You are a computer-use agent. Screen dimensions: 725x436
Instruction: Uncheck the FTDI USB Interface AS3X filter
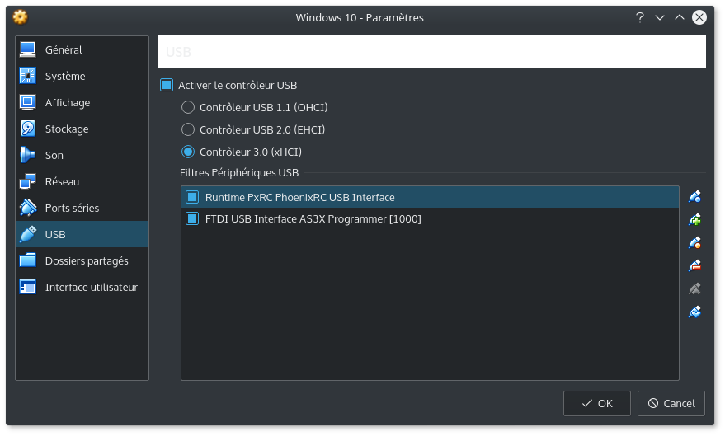coord(192,218)
